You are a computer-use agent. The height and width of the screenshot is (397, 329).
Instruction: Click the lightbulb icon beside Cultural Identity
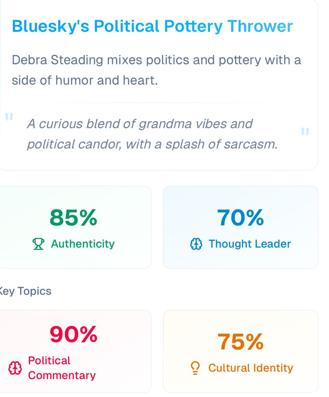pos(195,368)
